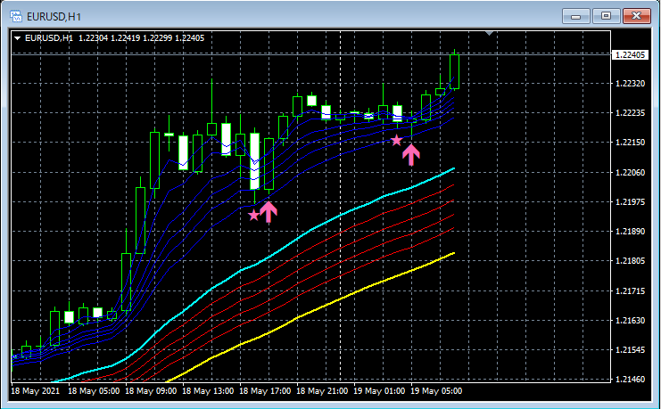Screen dimensions: 661x409
Task: Click the 1.21890 price scale label
Action: [630, 232]
